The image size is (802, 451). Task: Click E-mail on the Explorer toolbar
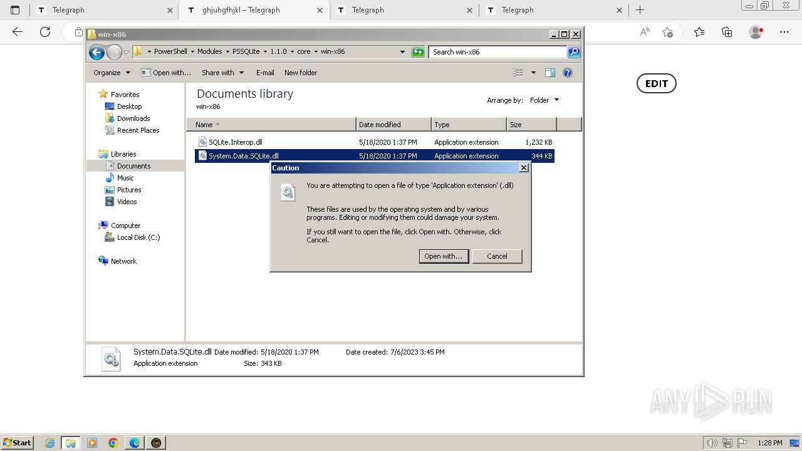(x=265, y=73)
